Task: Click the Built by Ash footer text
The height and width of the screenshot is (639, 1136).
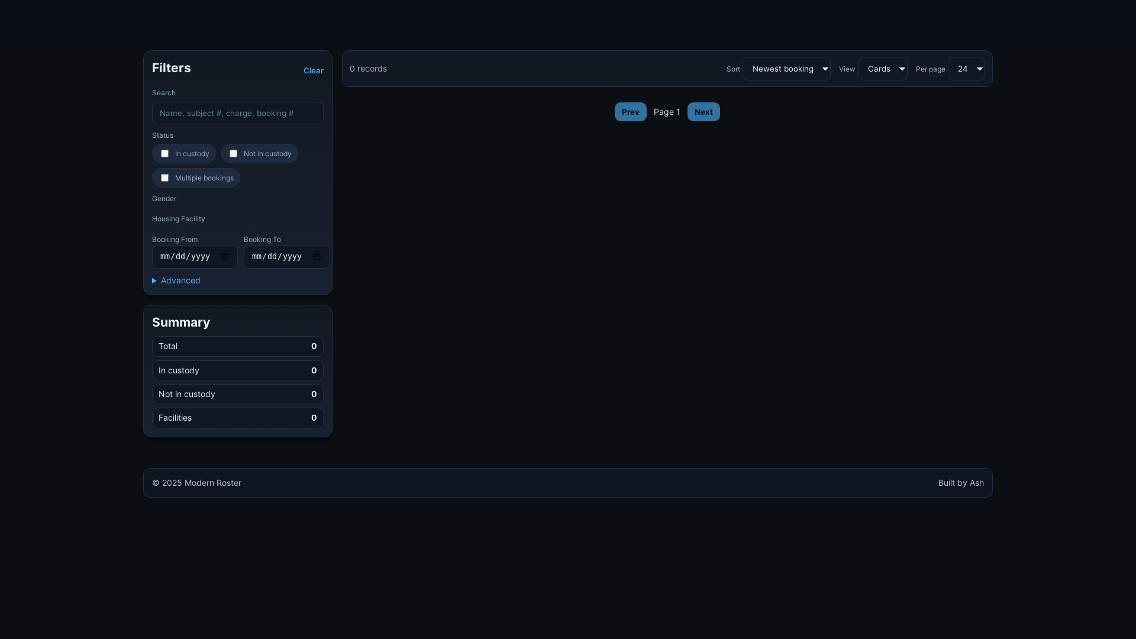Action: [961, 483]
